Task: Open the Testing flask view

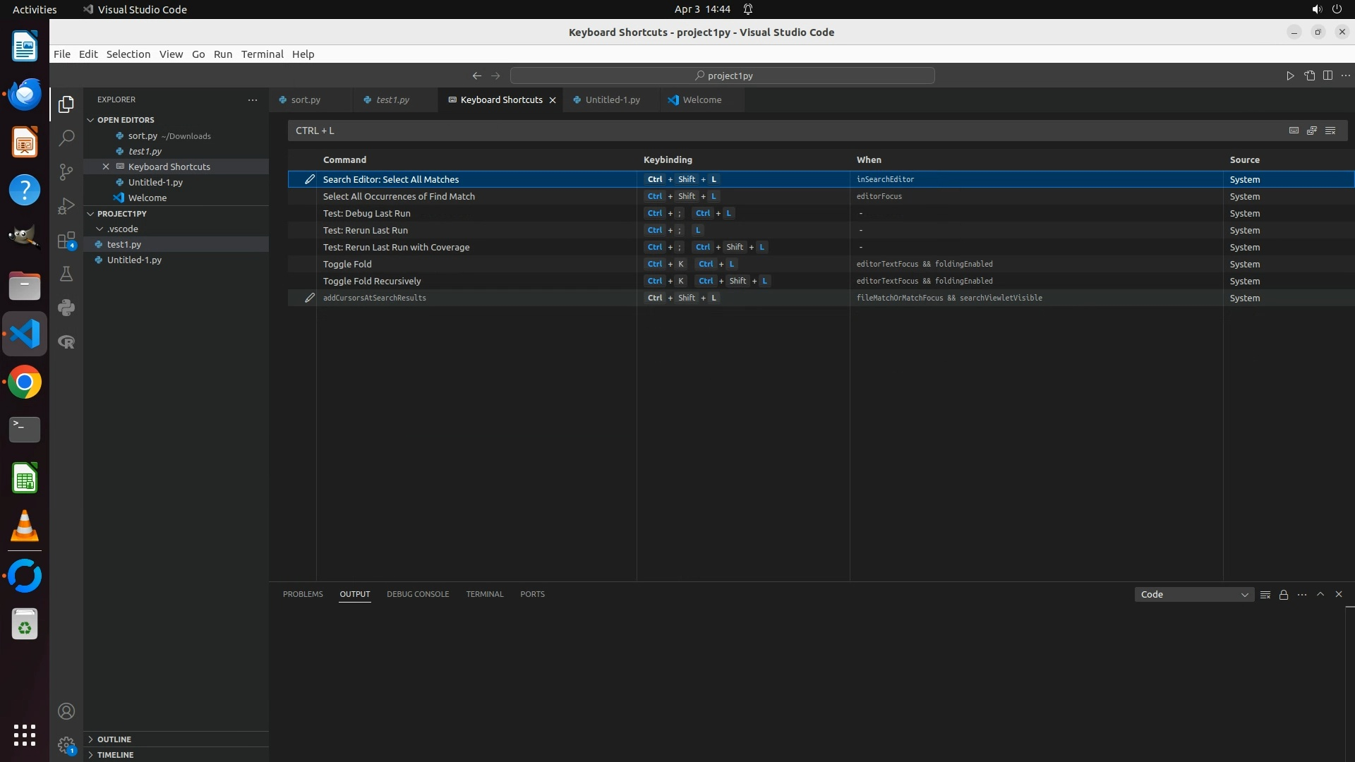Action: (66, 274)
